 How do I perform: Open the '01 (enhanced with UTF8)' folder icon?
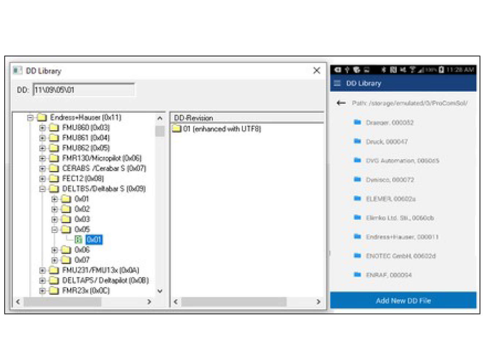(x=177, y=129)
